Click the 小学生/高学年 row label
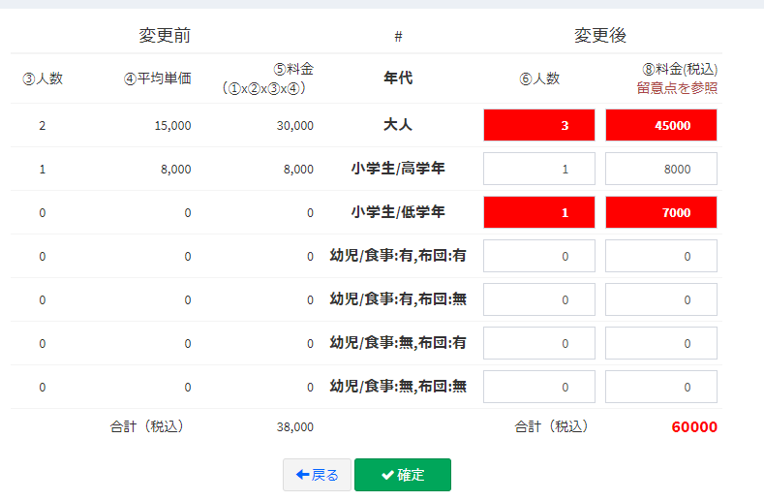This screenshot has width=764, height=501. coord(398,169)
